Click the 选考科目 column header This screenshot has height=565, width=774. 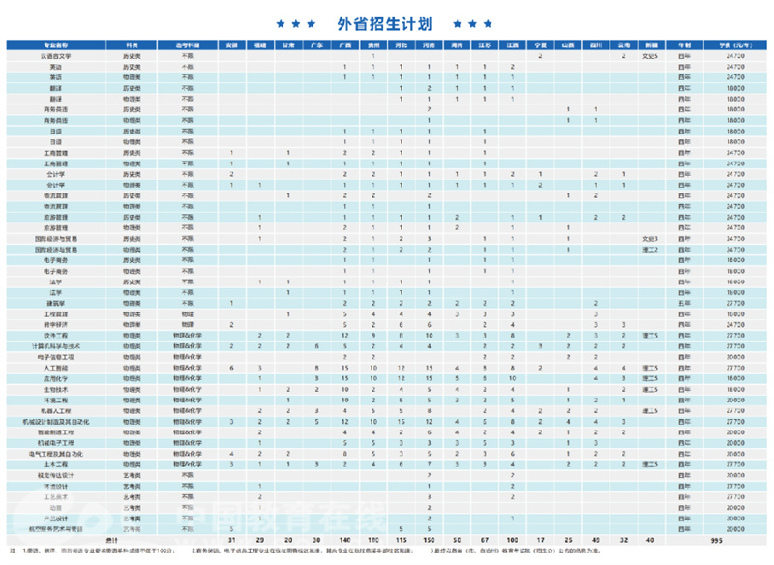click(188, 45)
